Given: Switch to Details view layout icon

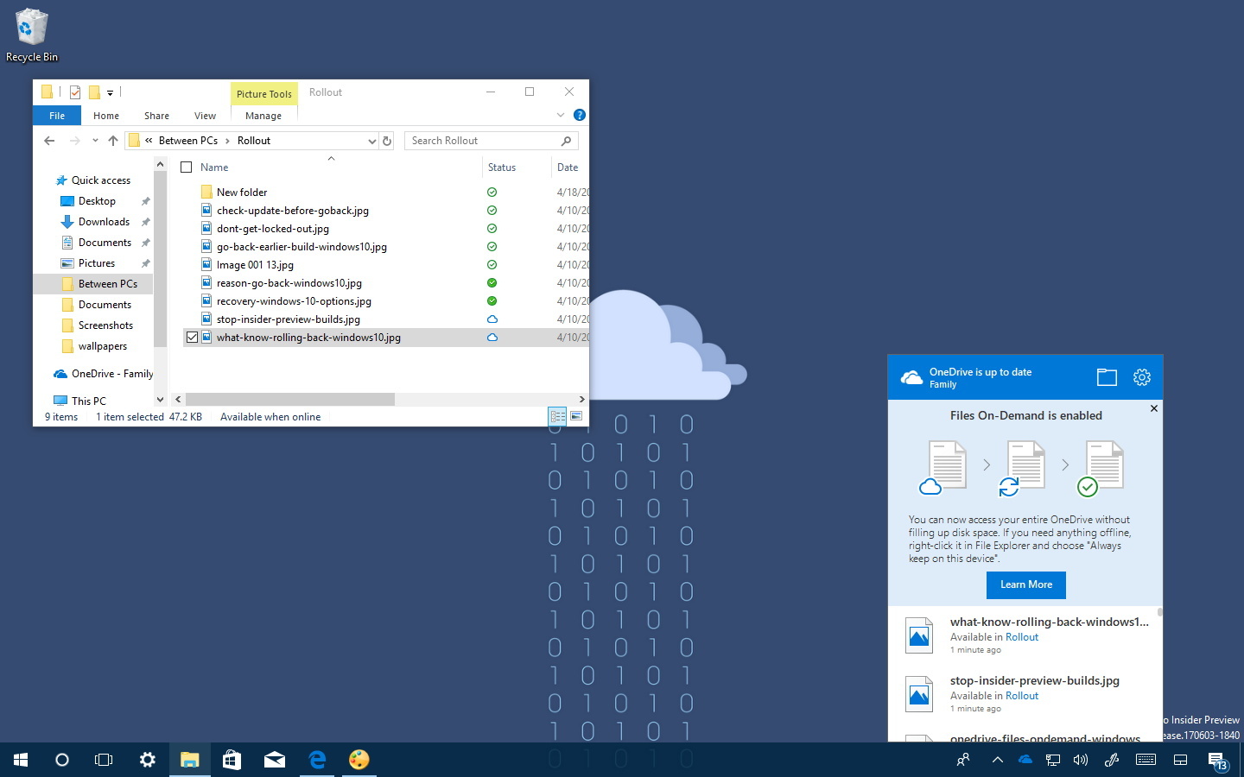Looking at the screenshot, I should tap(558, 416).
